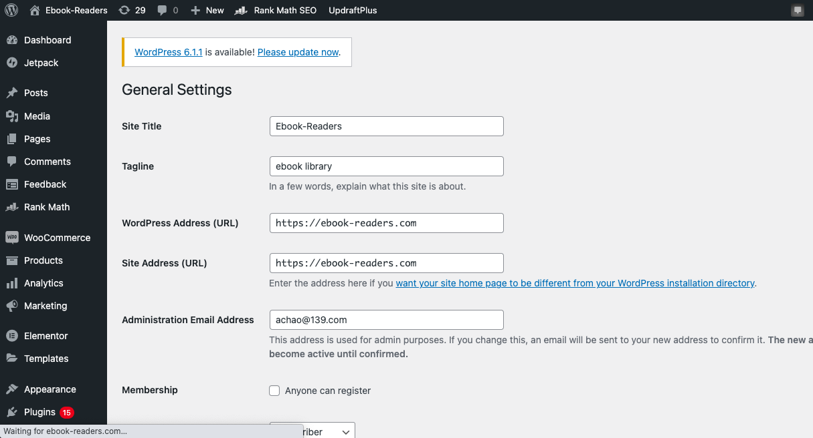This screenshot has width=813, height=438.
Task: Enable the Anyone can register checkbox
Action: click(274, 391)
